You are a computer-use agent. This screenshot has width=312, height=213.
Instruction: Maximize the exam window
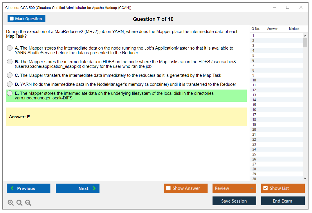288,8
